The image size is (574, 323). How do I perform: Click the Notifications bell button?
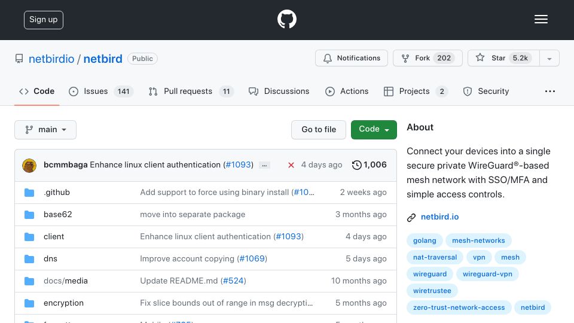[352, 58]
